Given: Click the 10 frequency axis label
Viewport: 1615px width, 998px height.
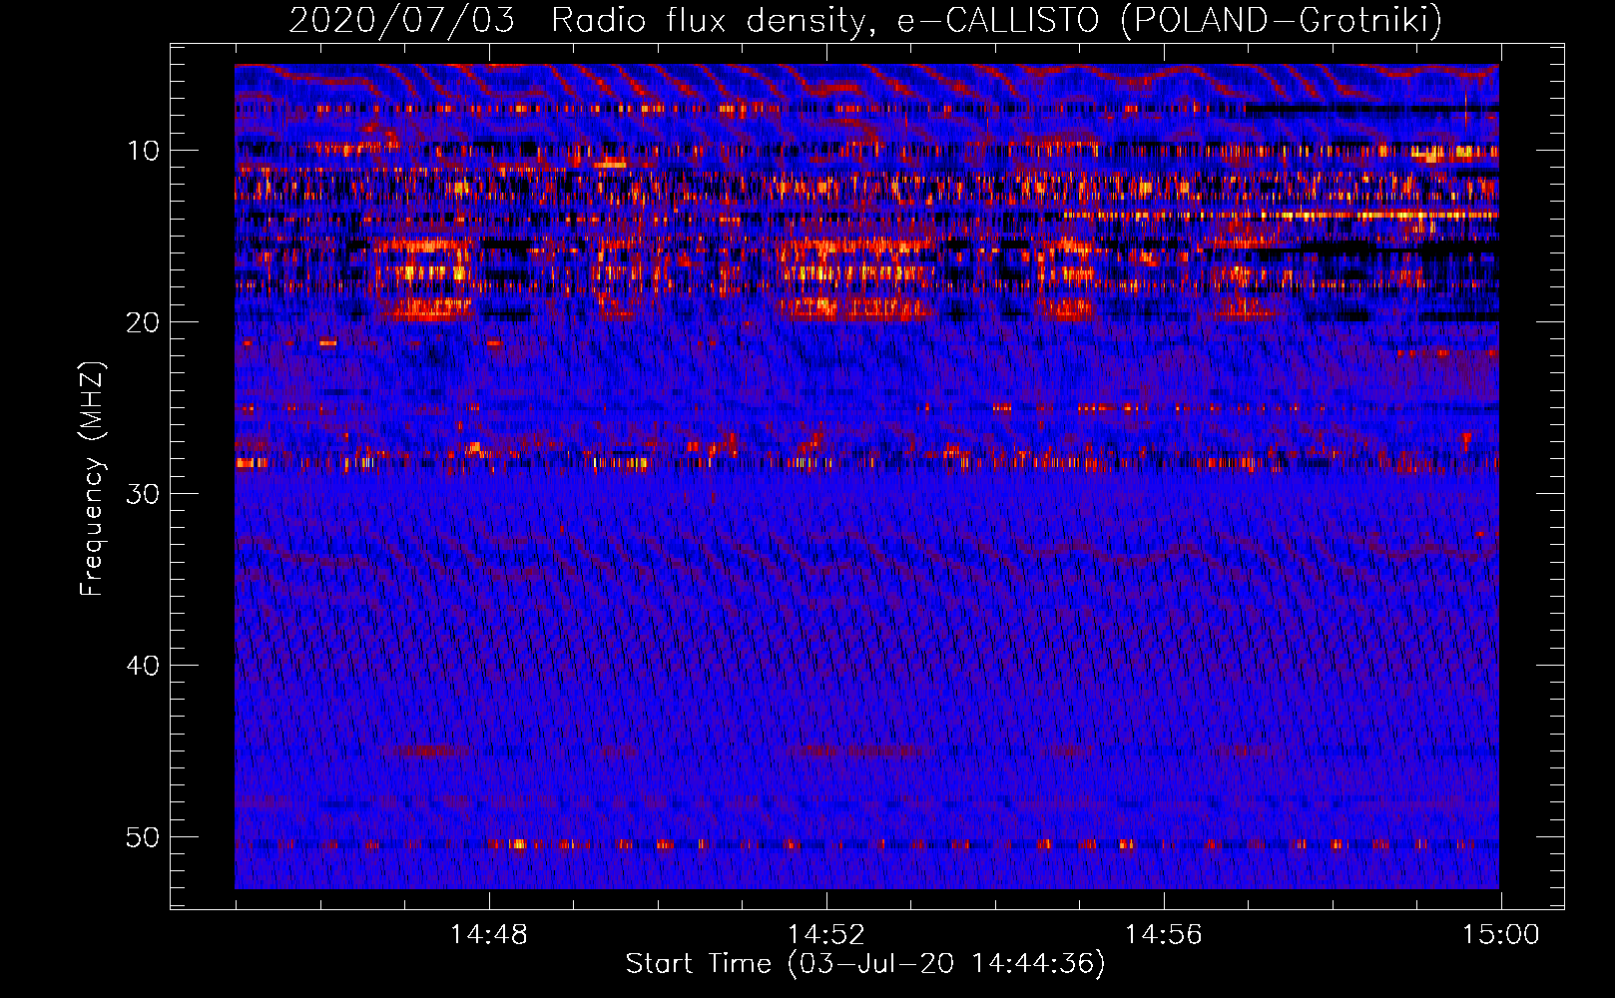Looking at the screenshot, I should (144, 151).
